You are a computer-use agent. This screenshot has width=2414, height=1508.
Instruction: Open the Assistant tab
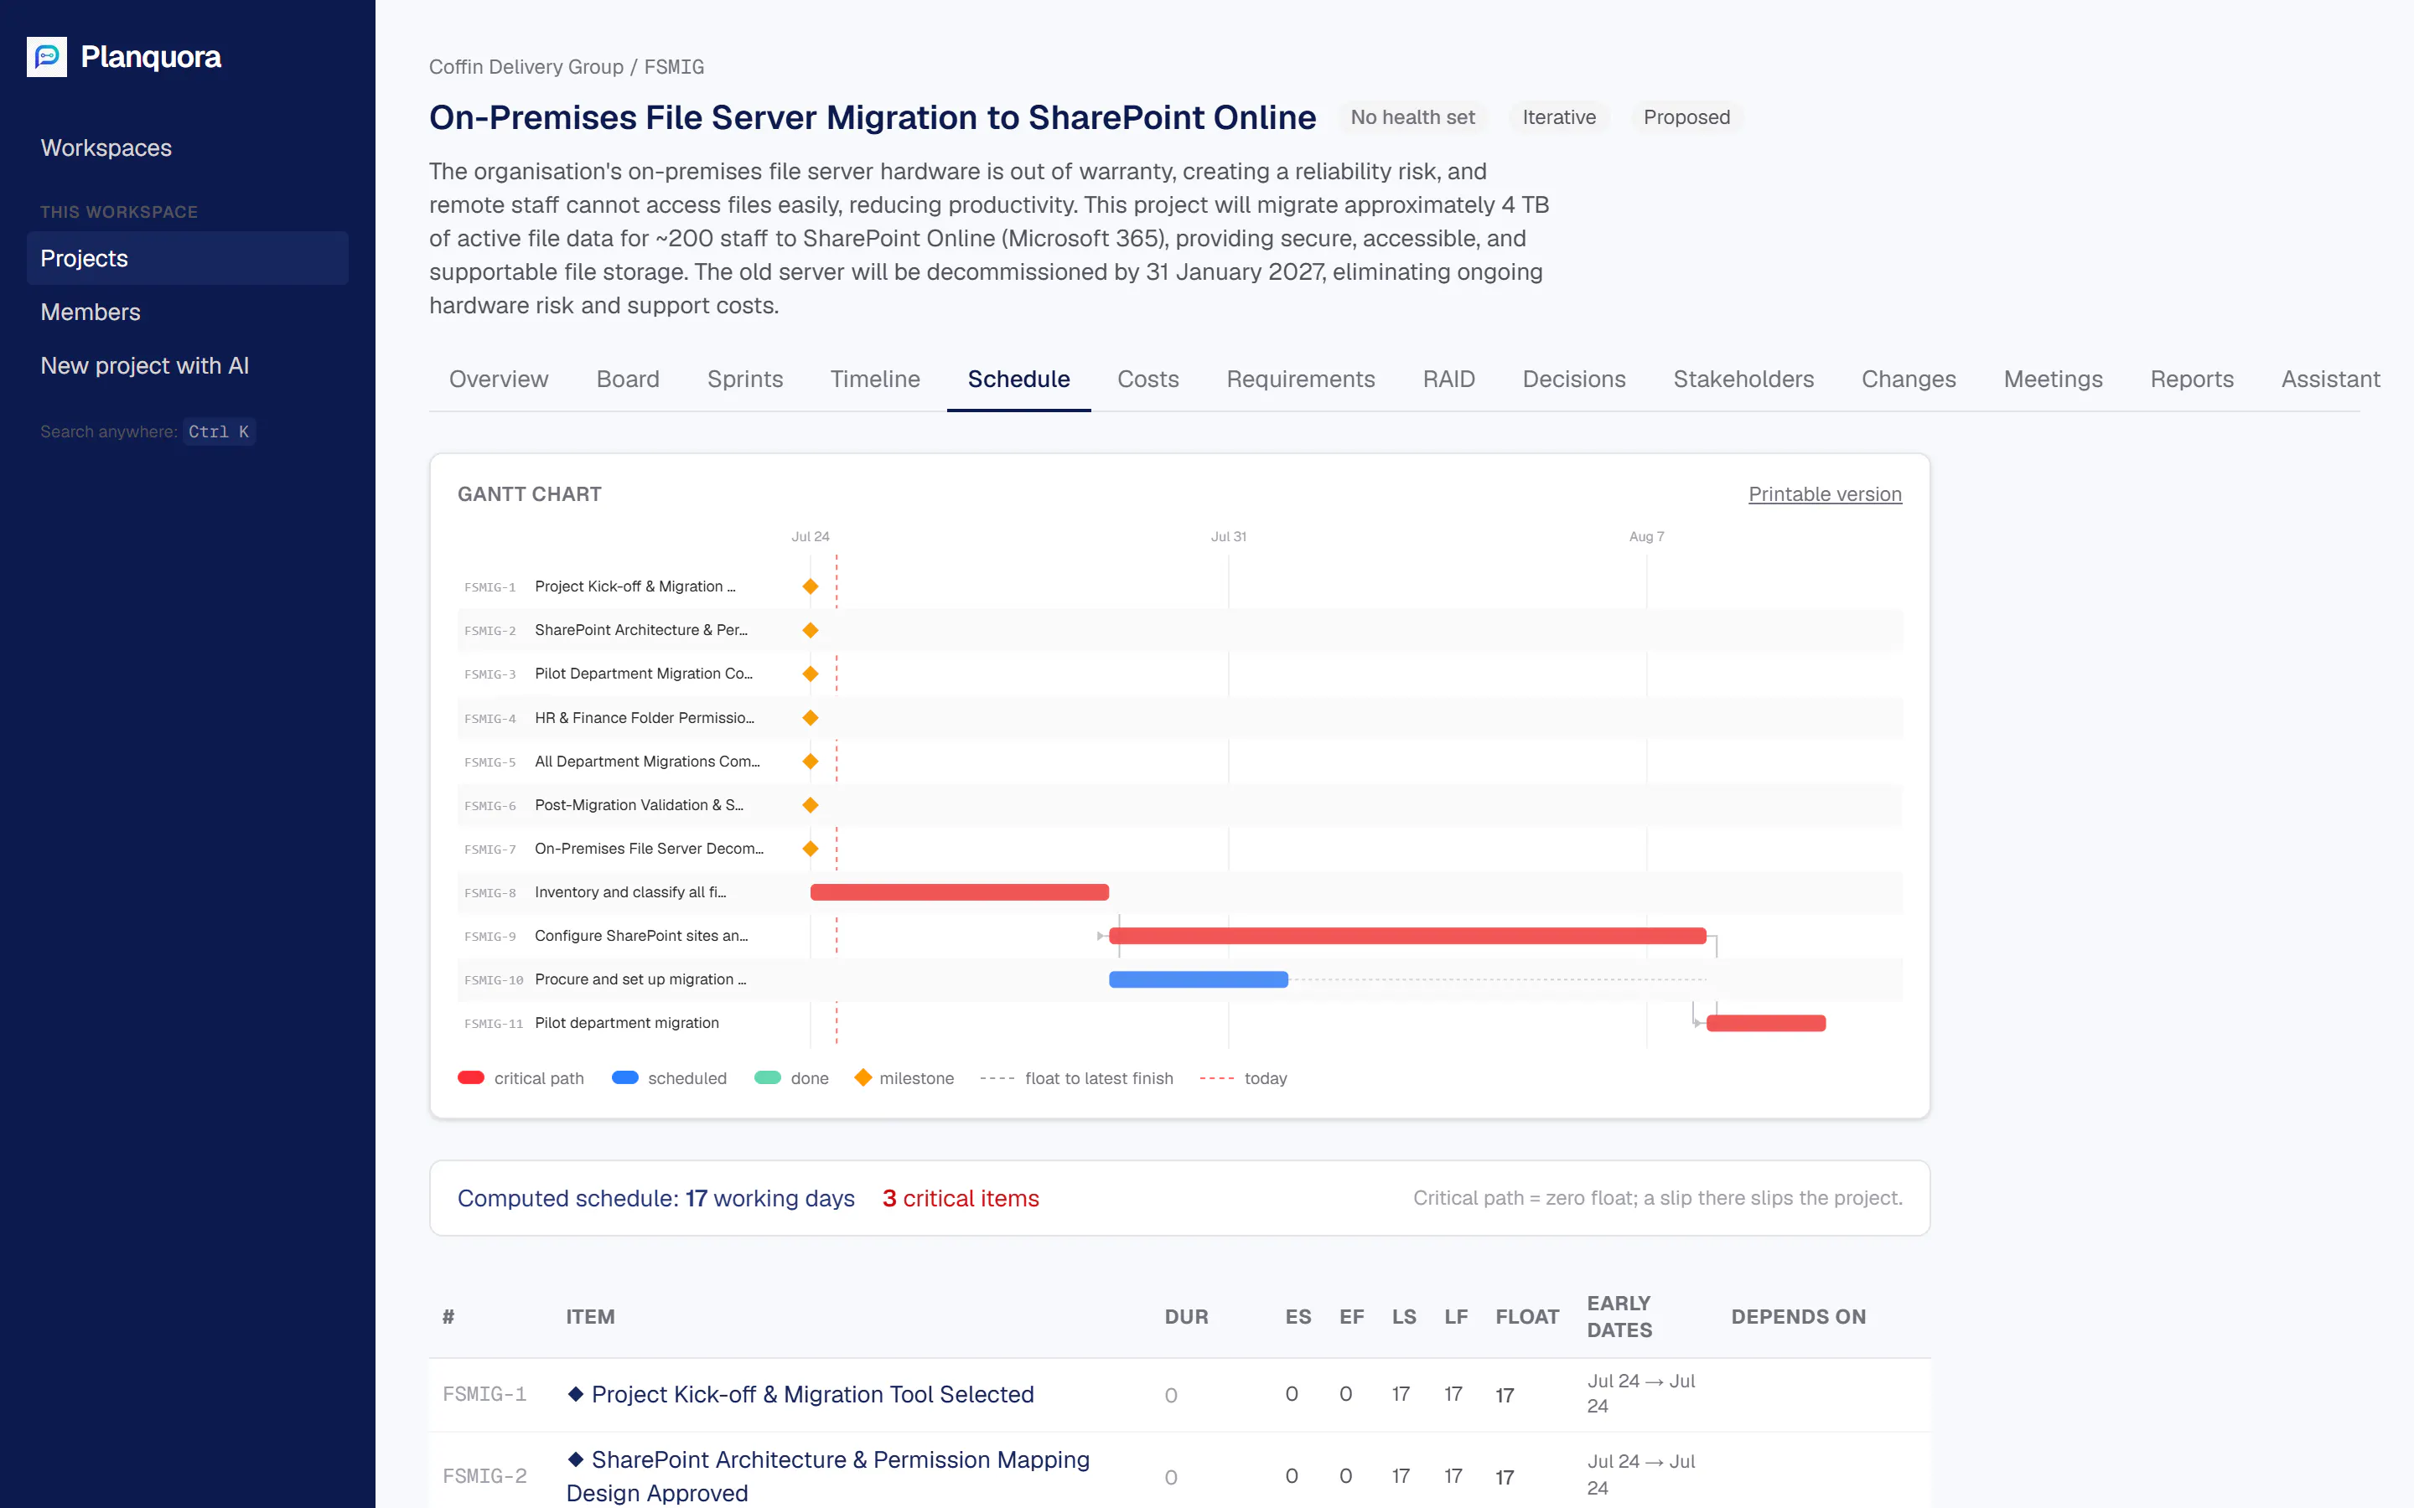point(2330,379)
